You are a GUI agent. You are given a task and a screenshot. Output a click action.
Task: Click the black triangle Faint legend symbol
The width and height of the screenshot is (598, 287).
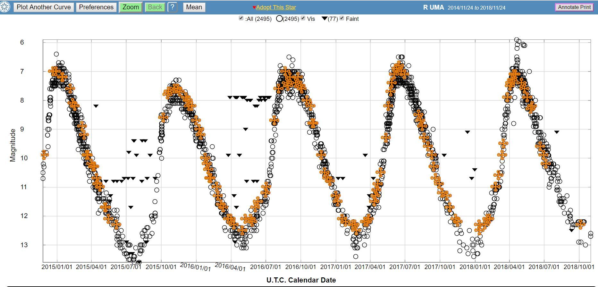[324, 19]
